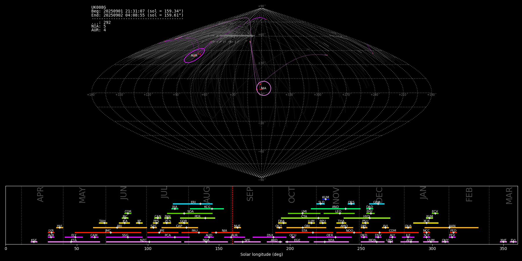Click the NIA red bar in timeline
522x261 pixels.
pyautogui.click(x=225, y=232)
